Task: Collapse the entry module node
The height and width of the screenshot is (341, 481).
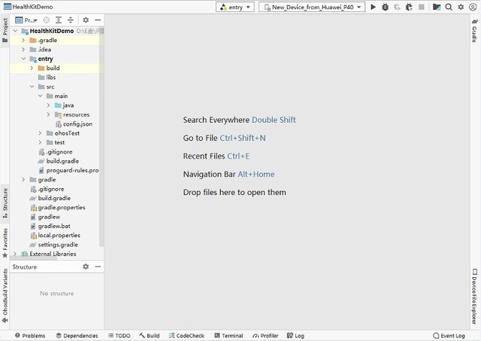Action: coord(23,59)
